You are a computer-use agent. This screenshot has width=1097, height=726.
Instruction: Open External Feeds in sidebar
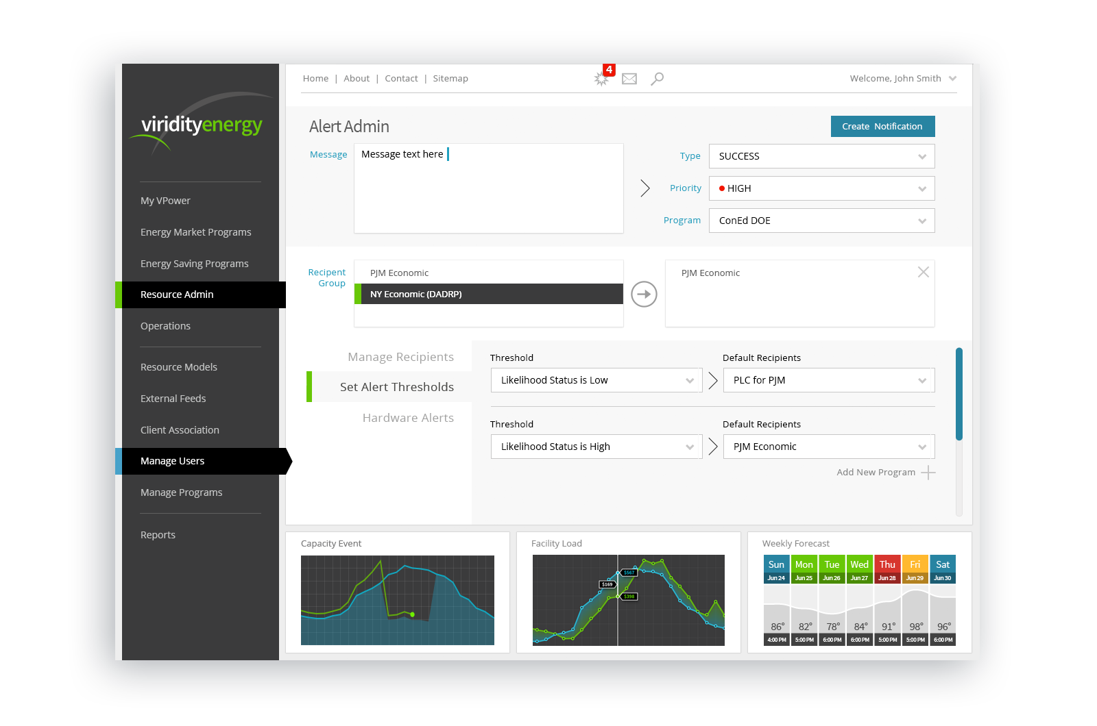[x=173, y=399]
